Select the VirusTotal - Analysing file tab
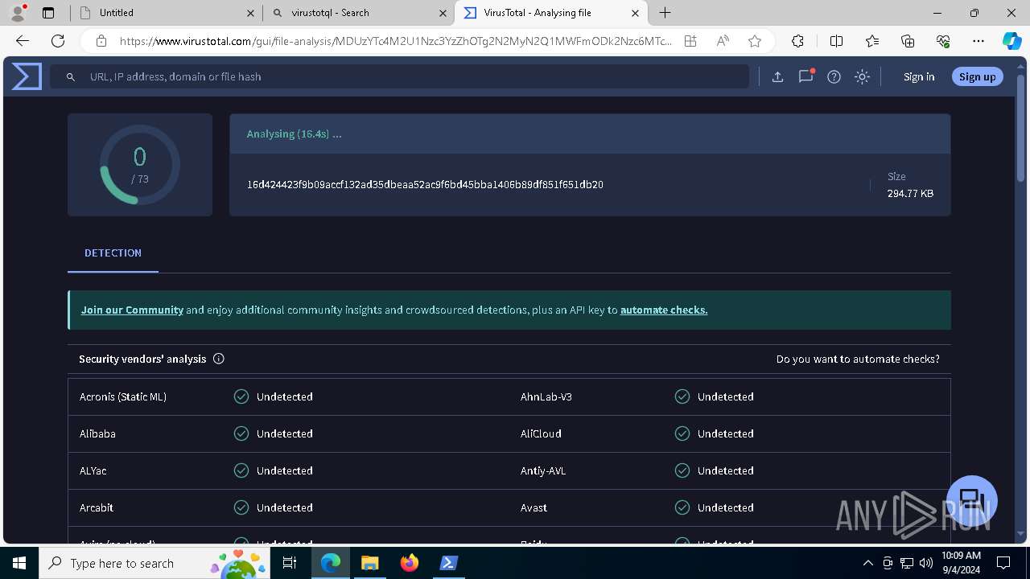This screenshot has width=1030, height=579. [551, 13]
